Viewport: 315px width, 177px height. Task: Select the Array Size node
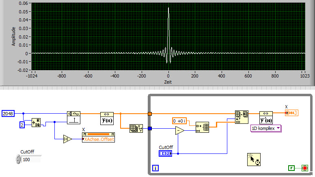[x=136, y=128]
